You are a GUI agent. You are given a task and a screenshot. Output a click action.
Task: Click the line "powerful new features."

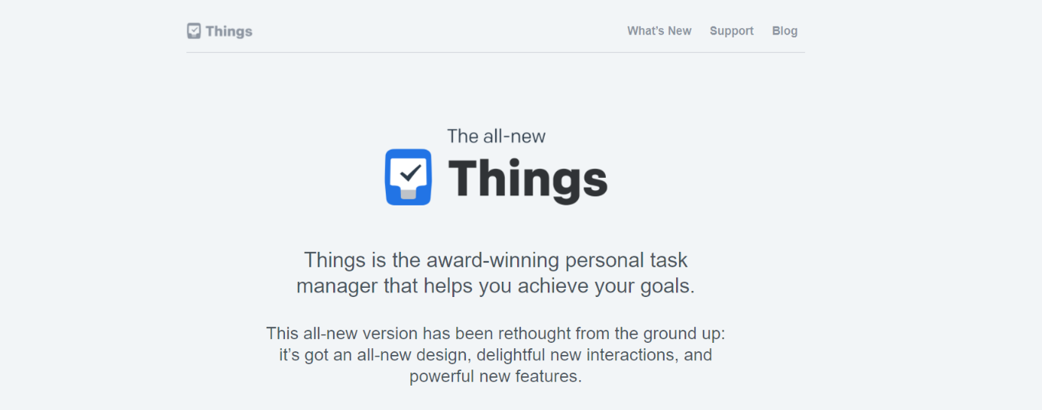[496, 376]
